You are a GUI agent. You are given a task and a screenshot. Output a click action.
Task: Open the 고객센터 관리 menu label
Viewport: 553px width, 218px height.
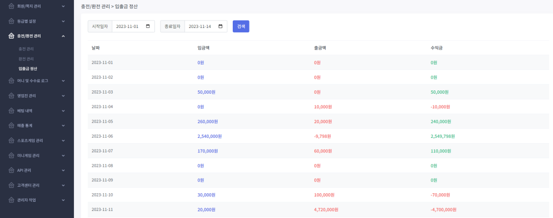pyautogui.click(x=28, y=185)
